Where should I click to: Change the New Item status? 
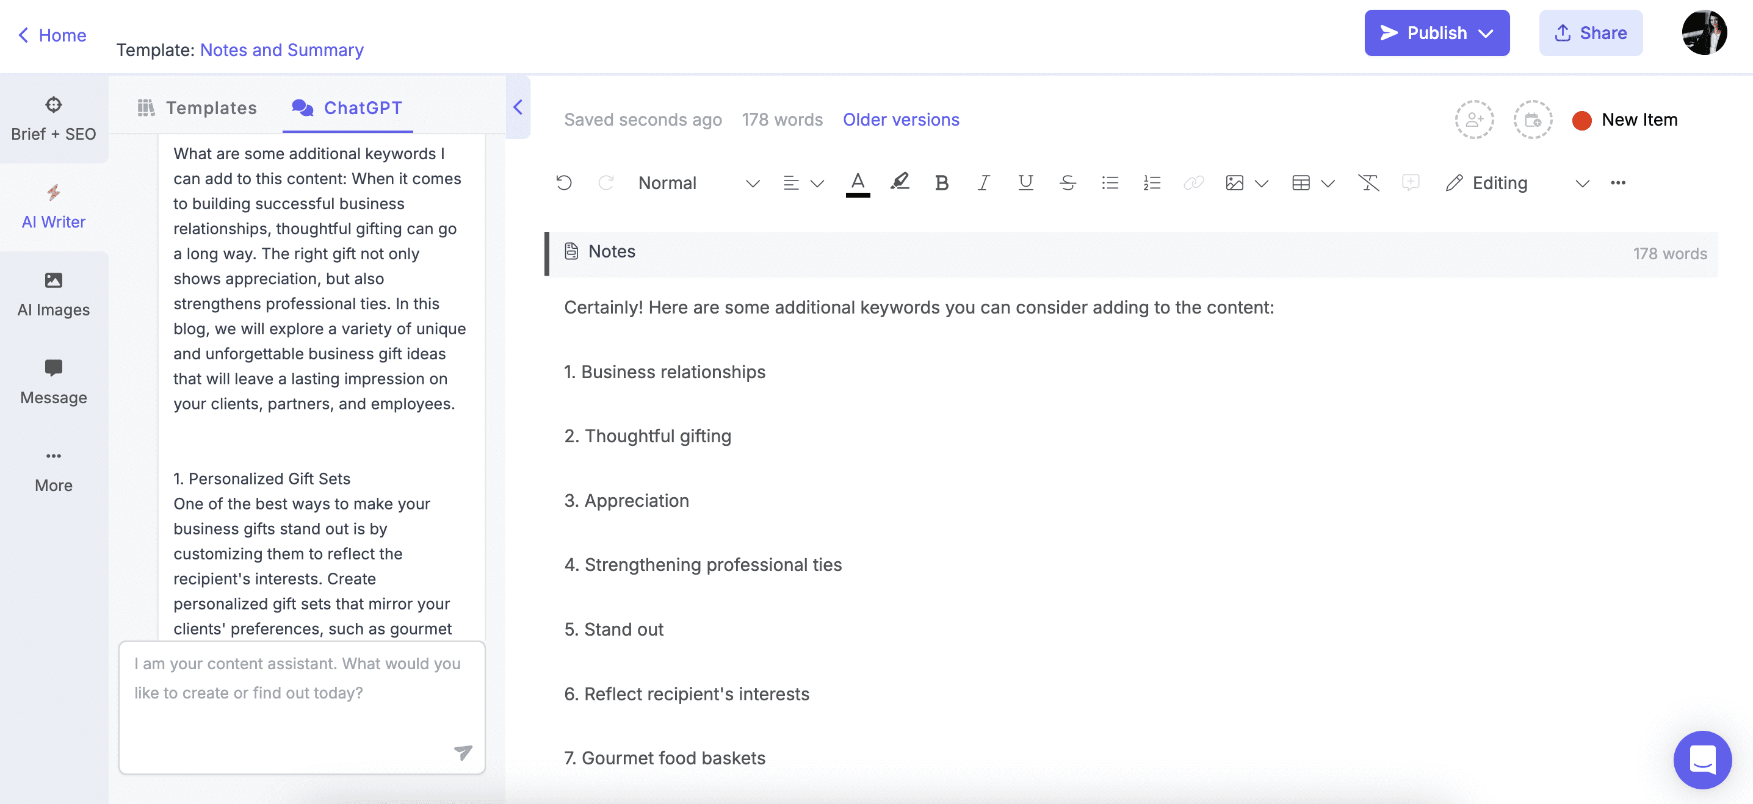(x=1625, y=120)
